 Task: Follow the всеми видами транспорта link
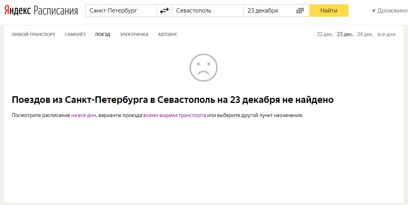click(x=175, y=116)
